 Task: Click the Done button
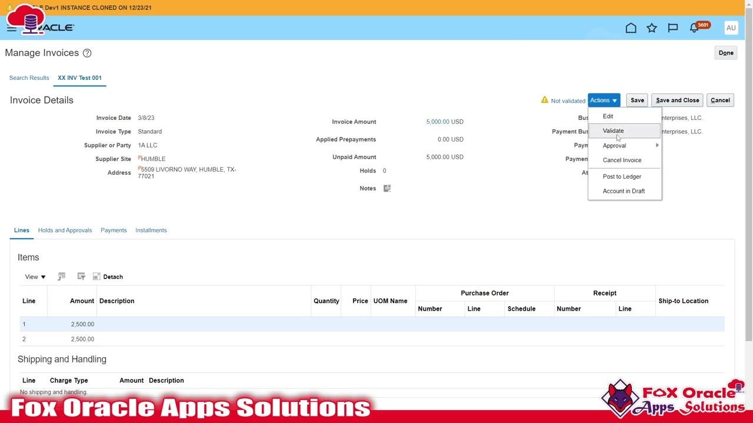click(x=726, y=53)
